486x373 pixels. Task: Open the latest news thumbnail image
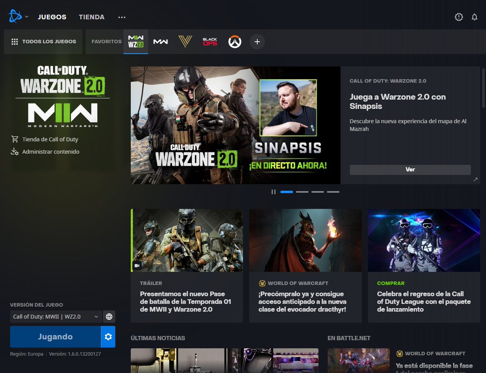coord(224,360)
